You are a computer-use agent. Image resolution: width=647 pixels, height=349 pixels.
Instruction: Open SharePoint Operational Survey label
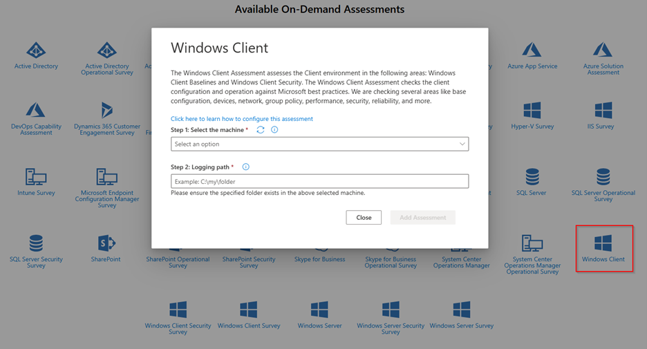click(x=178, y=263)
